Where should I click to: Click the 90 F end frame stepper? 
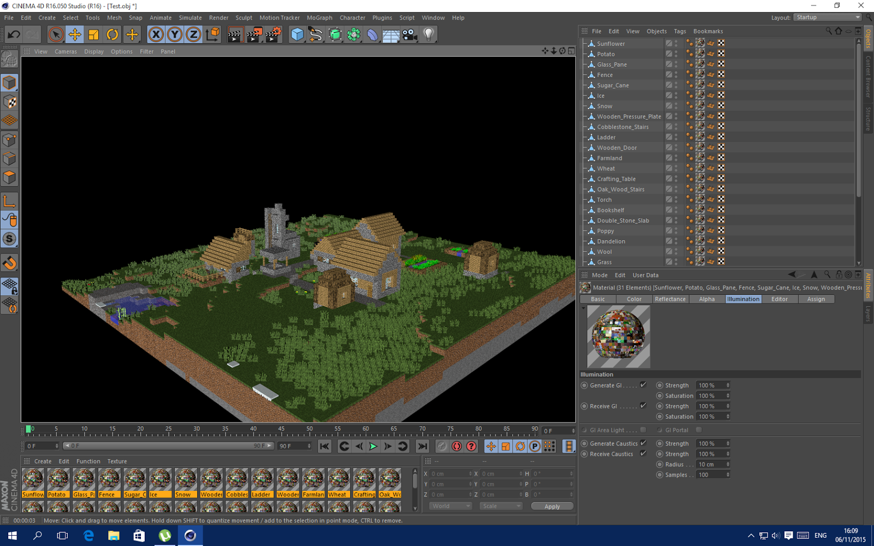(x=309, y=446)
